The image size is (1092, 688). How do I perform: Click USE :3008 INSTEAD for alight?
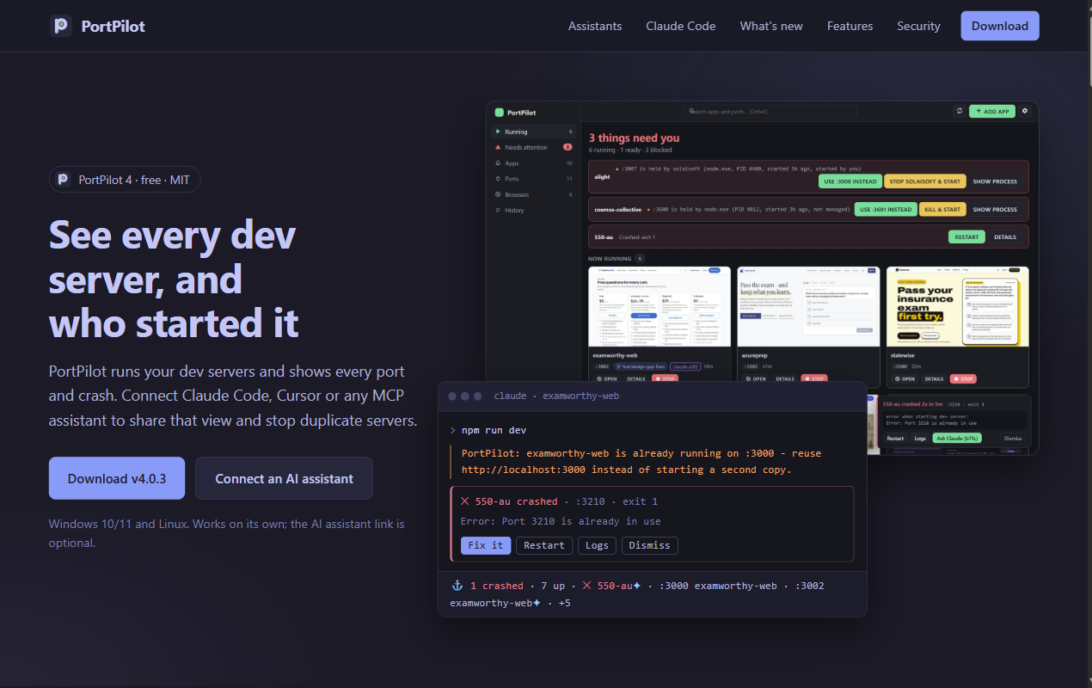tap(850, 181)
